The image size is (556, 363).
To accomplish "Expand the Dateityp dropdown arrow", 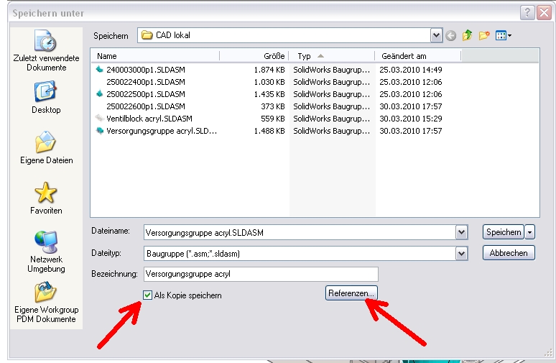I will pos(461,253).
